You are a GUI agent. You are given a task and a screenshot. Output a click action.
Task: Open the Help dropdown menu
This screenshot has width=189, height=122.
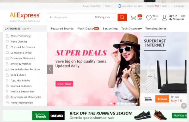pos(109,6)
